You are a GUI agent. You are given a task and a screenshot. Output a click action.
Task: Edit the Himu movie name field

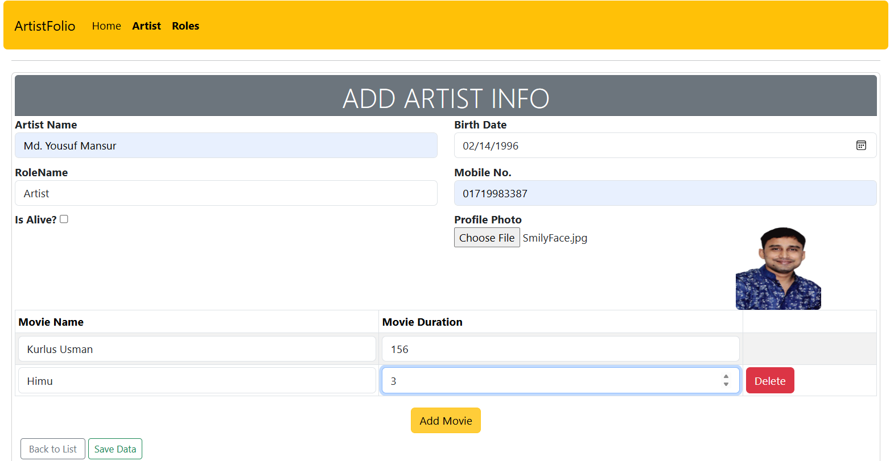(x=197, y=381)
